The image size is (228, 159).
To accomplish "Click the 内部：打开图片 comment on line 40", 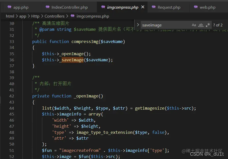I will (55, 84).
